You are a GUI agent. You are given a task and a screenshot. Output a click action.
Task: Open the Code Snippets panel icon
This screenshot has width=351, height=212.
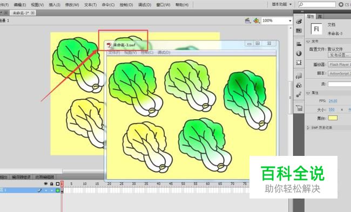tap(299, 76)
